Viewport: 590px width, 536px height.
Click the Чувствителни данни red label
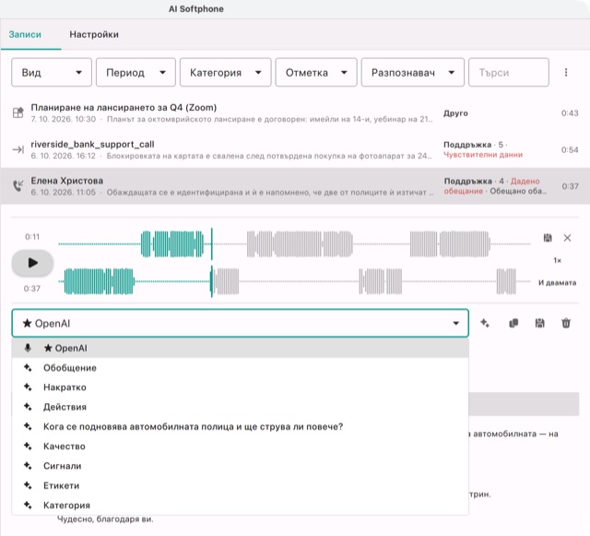(x=483, y=155)
